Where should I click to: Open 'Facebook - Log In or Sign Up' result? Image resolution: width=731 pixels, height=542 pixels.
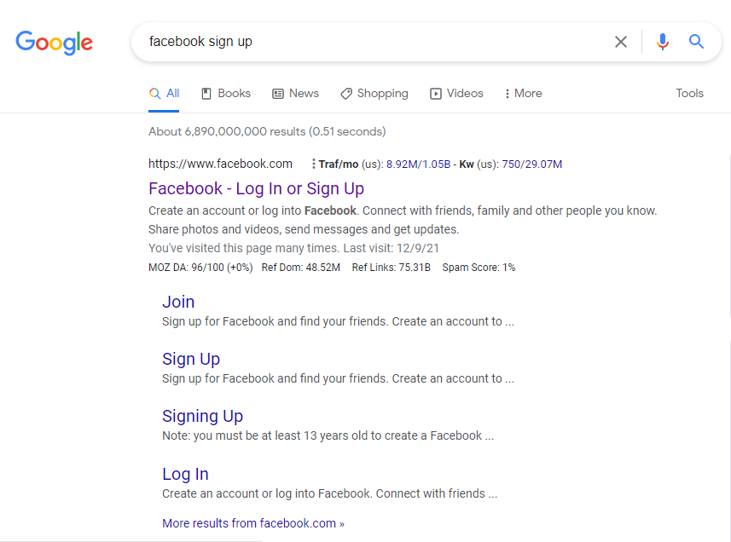(x=256, y=188)
